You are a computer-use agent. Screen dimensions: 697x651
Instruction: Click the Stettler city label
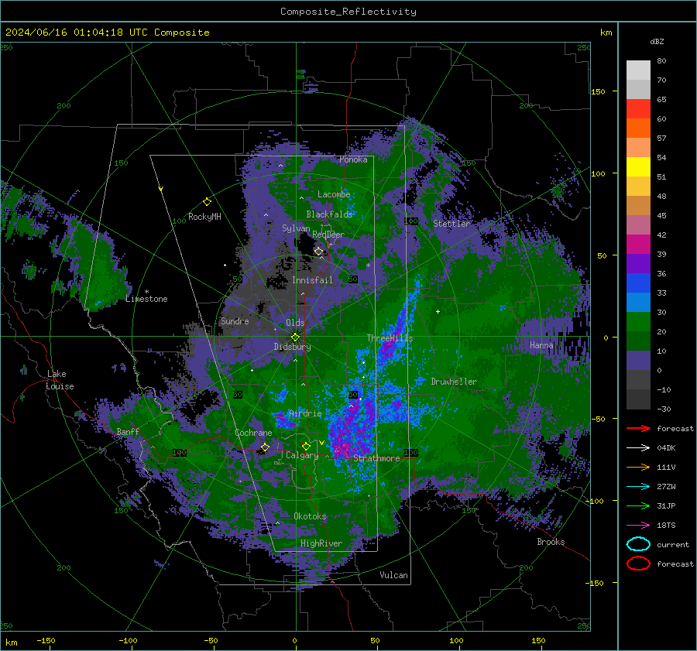click(x=452, y=224)
